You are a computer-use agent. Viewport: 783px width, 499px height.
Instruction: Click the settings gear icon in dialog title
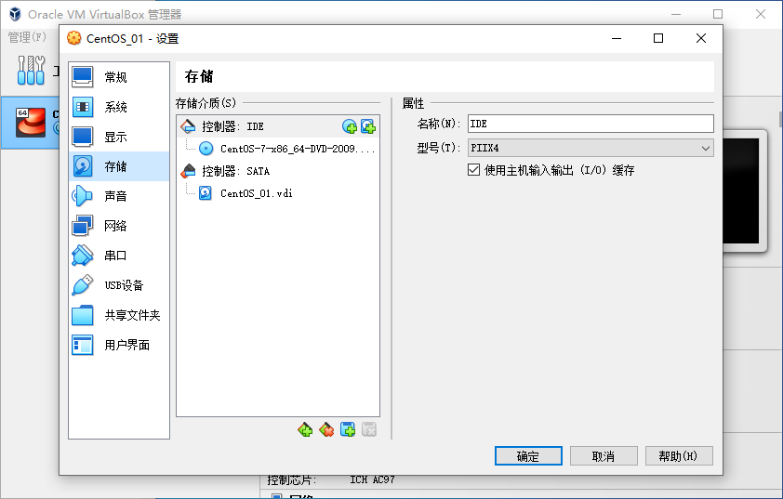tap(73, 38)
